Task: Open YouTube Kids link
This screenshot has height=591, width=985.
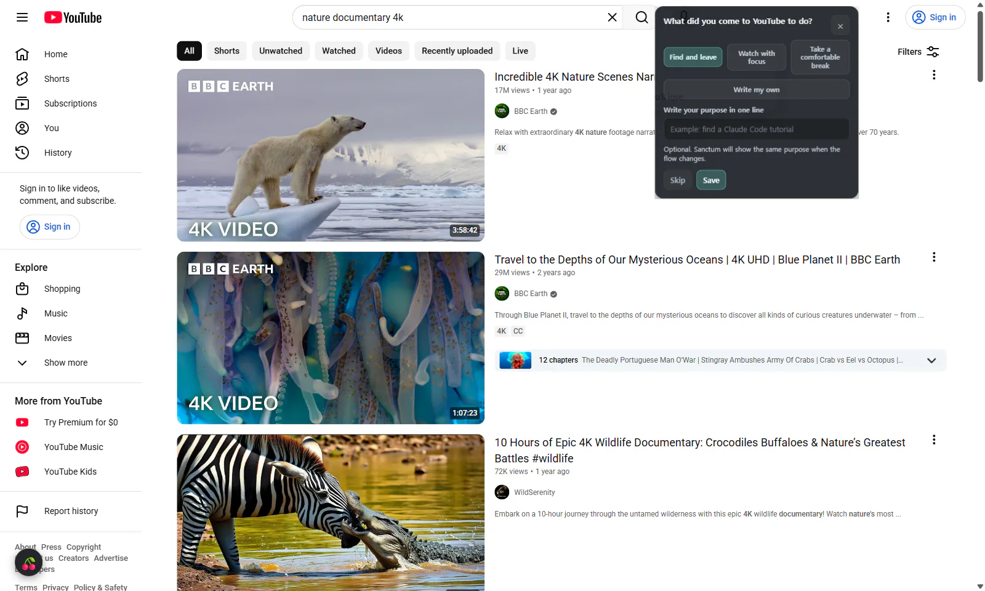Action: point(71,472)
